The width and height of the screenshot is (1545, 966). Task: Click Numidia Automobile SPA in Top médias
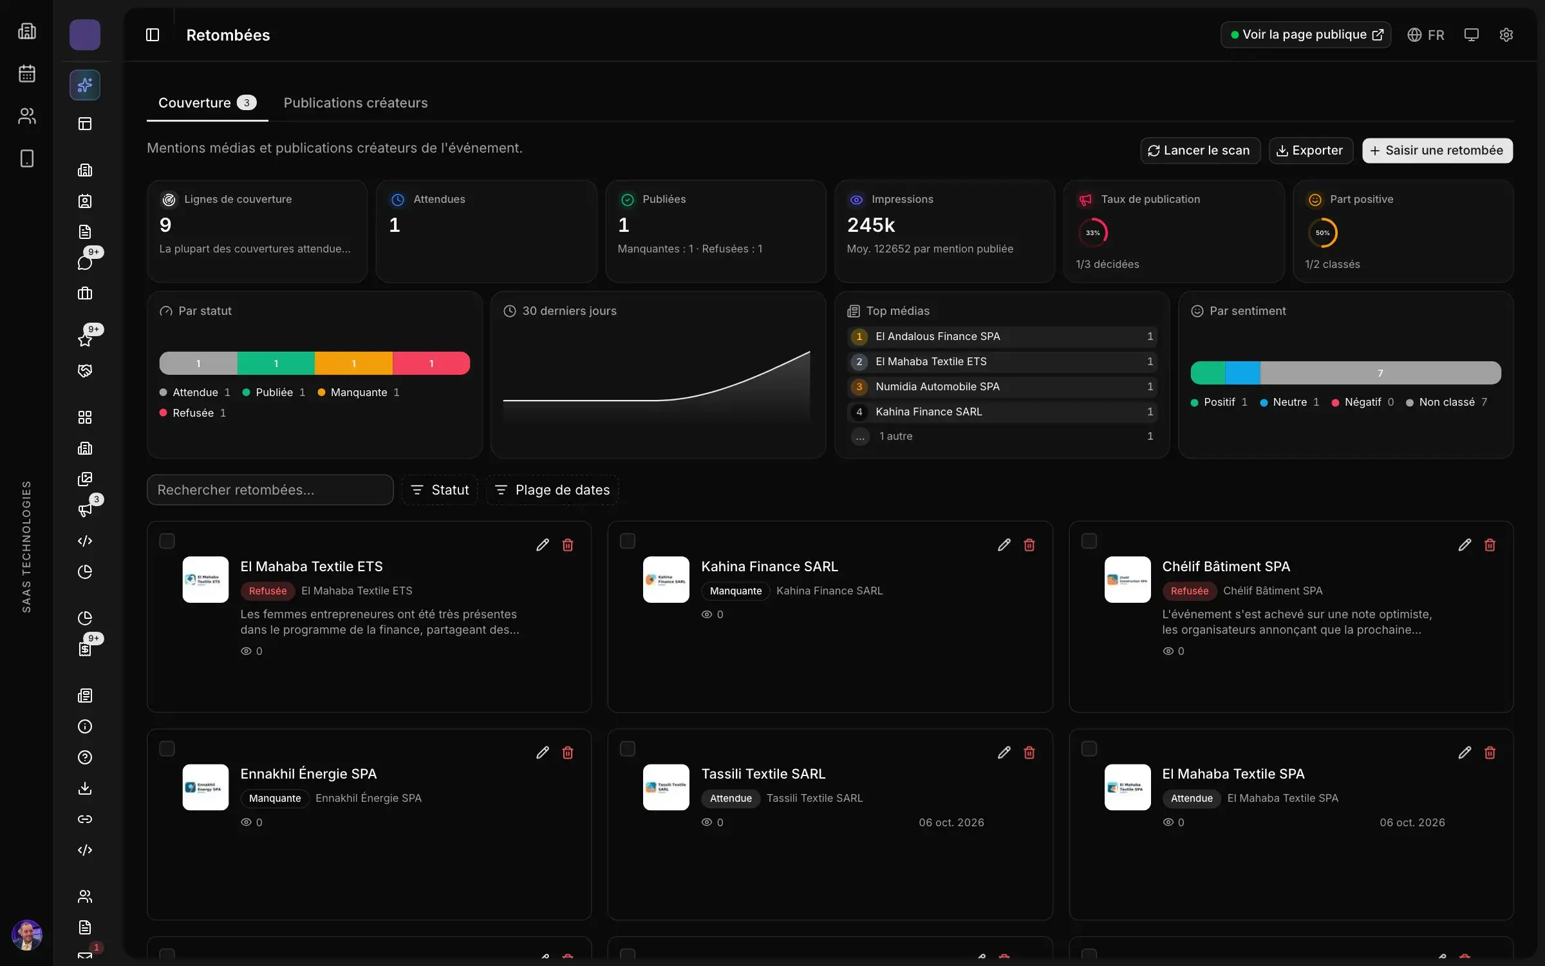click(1002, 386)
